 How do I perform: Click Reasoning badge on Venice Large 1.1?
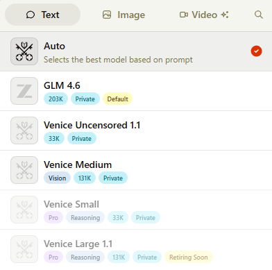pyautogui.click(x=85, y=258)
